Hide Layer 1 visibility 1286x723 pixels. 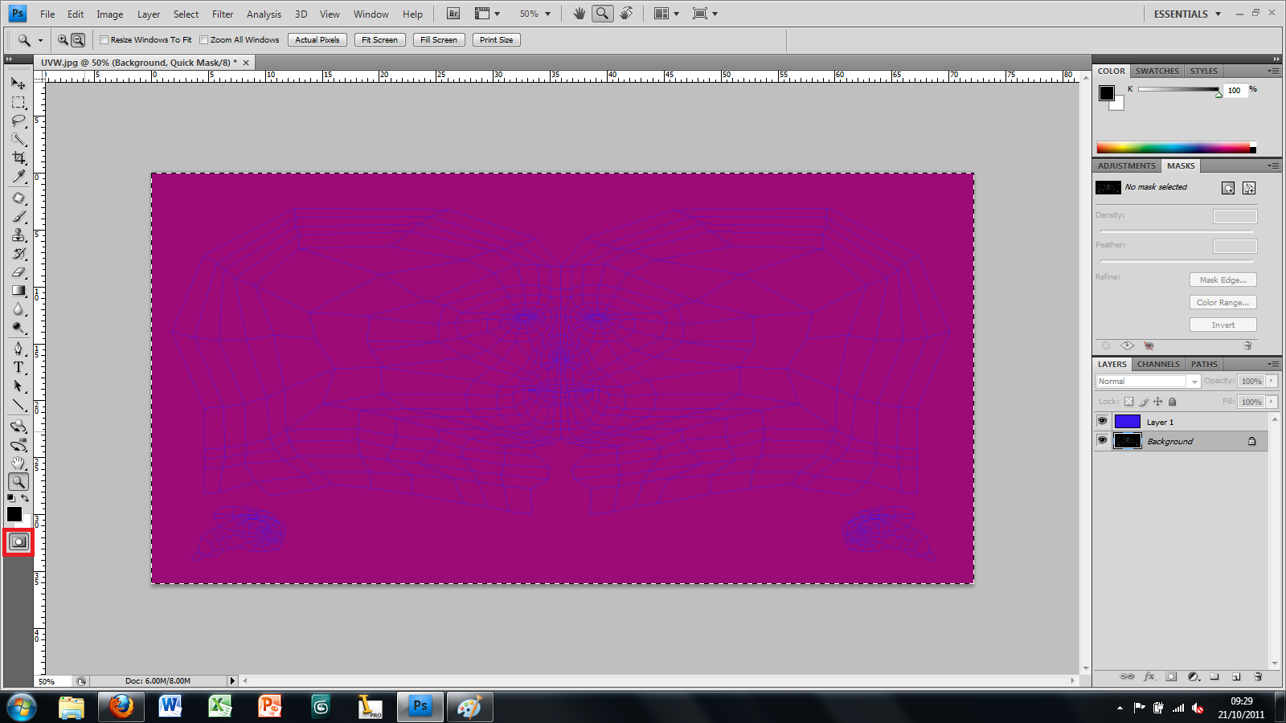point(1102,421)
